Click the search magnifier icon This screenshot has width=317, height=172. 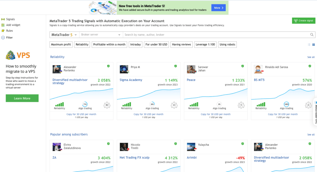312,35
